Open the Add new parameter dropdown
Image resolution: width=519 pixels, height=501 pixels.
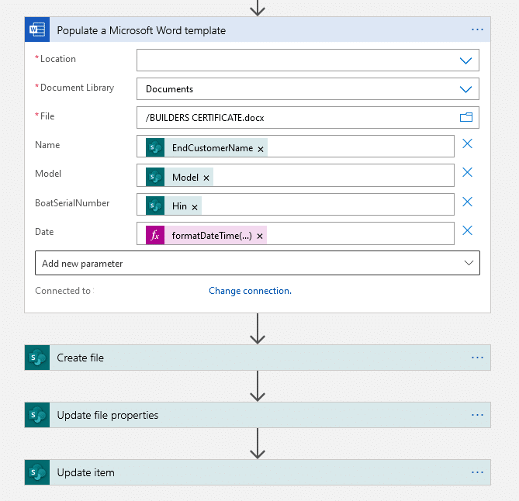pyautogui.click(x=258, y=264)
